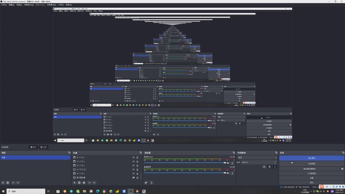
Task: Toggle lock on 窗口采集 2 source
Action: (x=137, y=174)
